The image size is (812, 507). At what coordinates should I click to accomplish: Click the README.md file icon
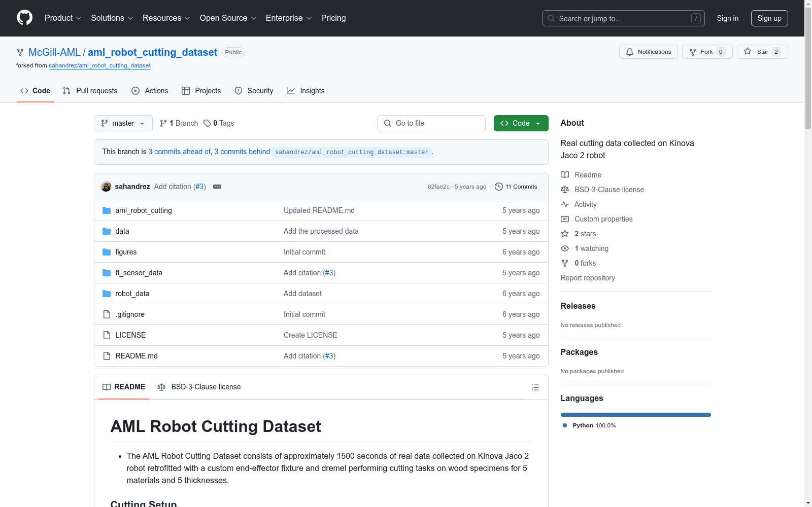point(107,356)
